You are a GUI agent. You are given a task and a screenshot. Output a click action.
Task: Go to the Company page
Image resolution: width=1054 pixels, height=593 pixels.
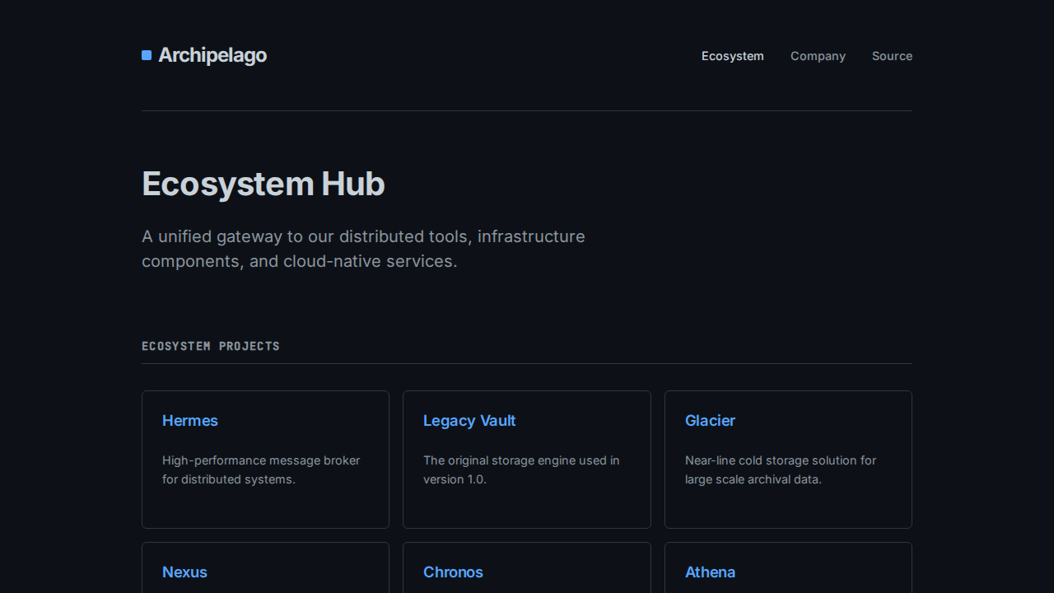(x=818, y=56)
